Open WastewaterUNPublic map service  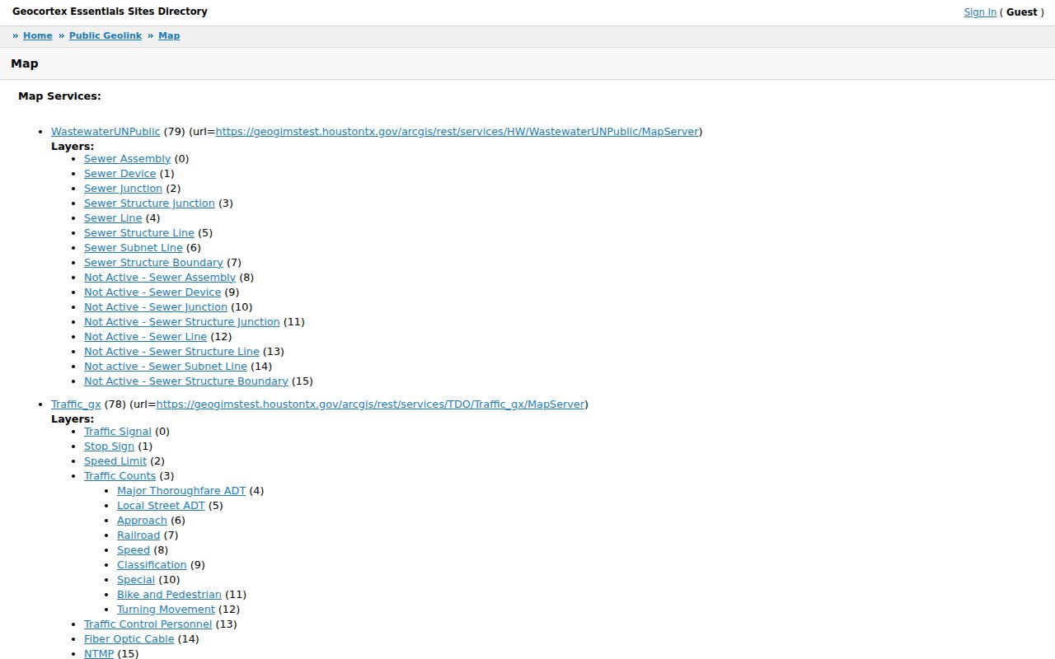coord(105,132)
